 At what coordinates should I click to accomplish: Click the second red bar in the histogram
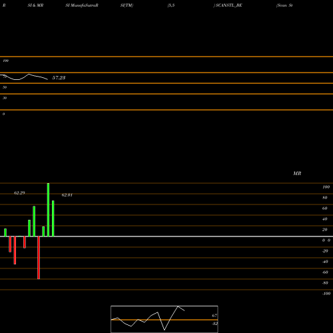click(x=15, y=250)
